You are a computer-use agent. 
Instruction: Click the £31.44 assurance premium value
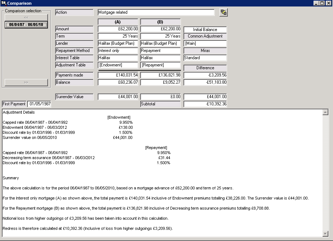164,158
